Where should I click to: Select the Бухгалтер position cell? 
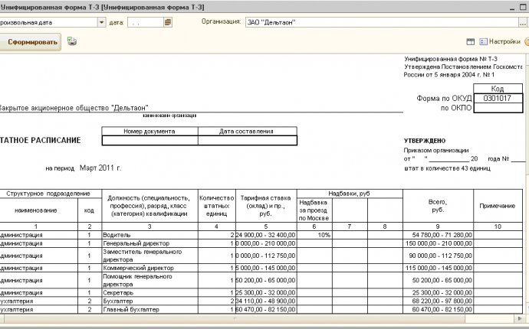pos(149,301)
